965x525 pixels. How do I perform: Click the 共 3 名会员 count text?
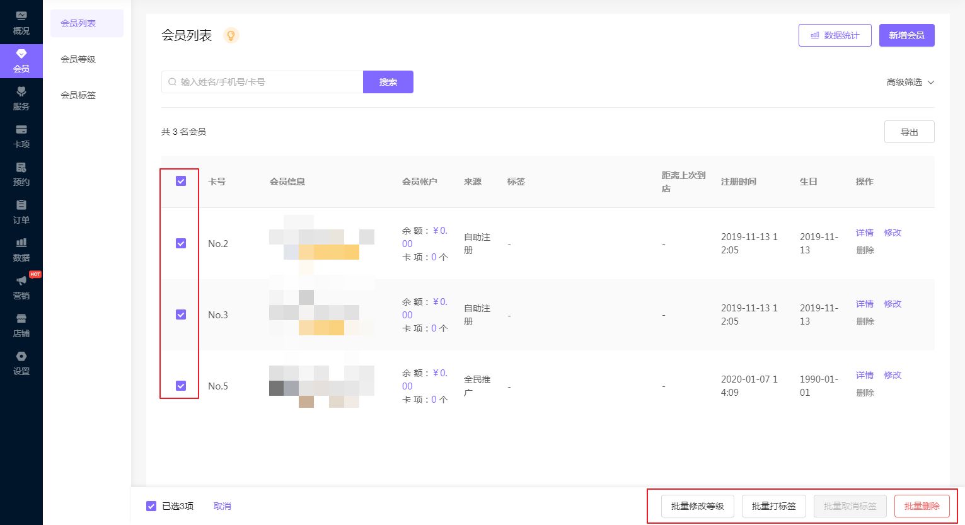183,132
